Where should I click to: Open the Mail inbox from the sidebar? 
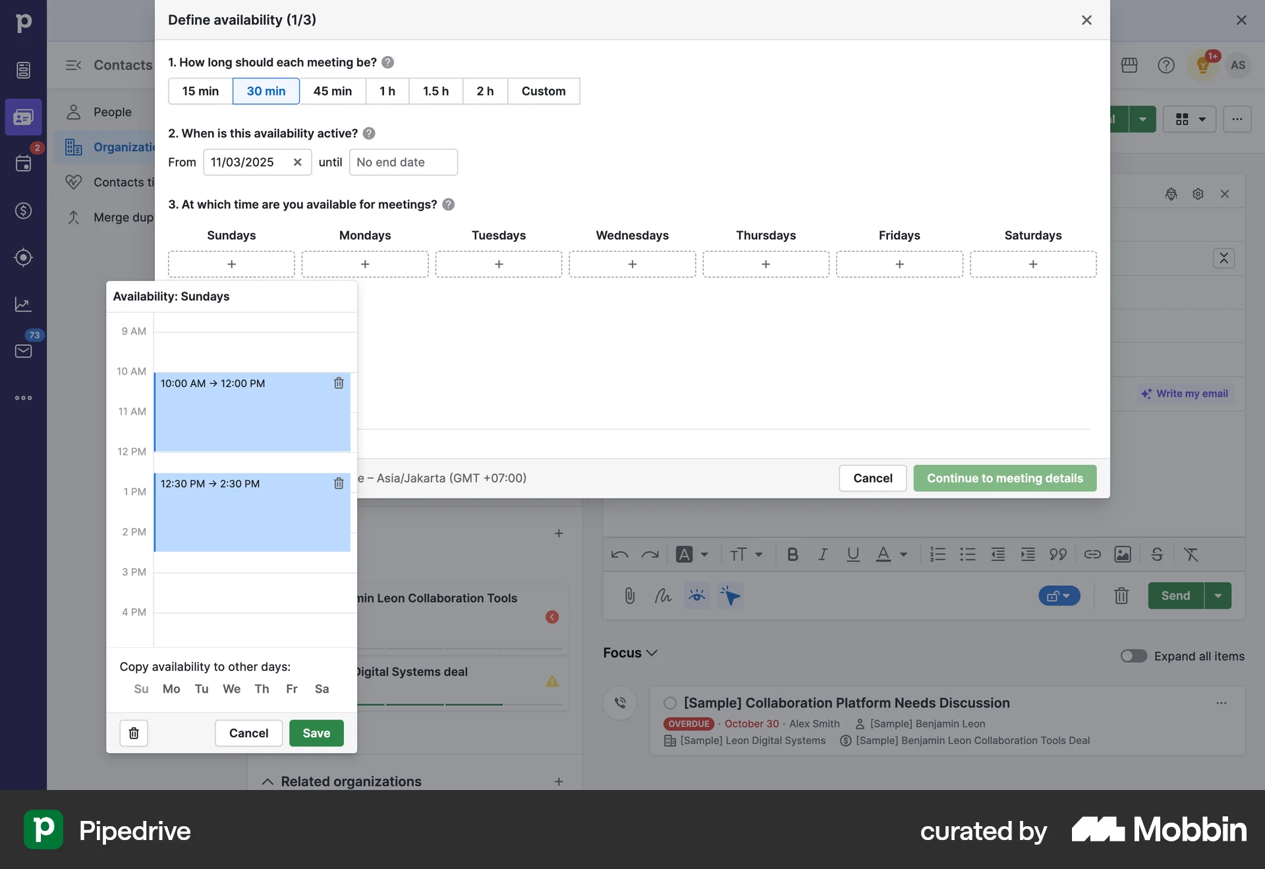[x=24, y=351]
